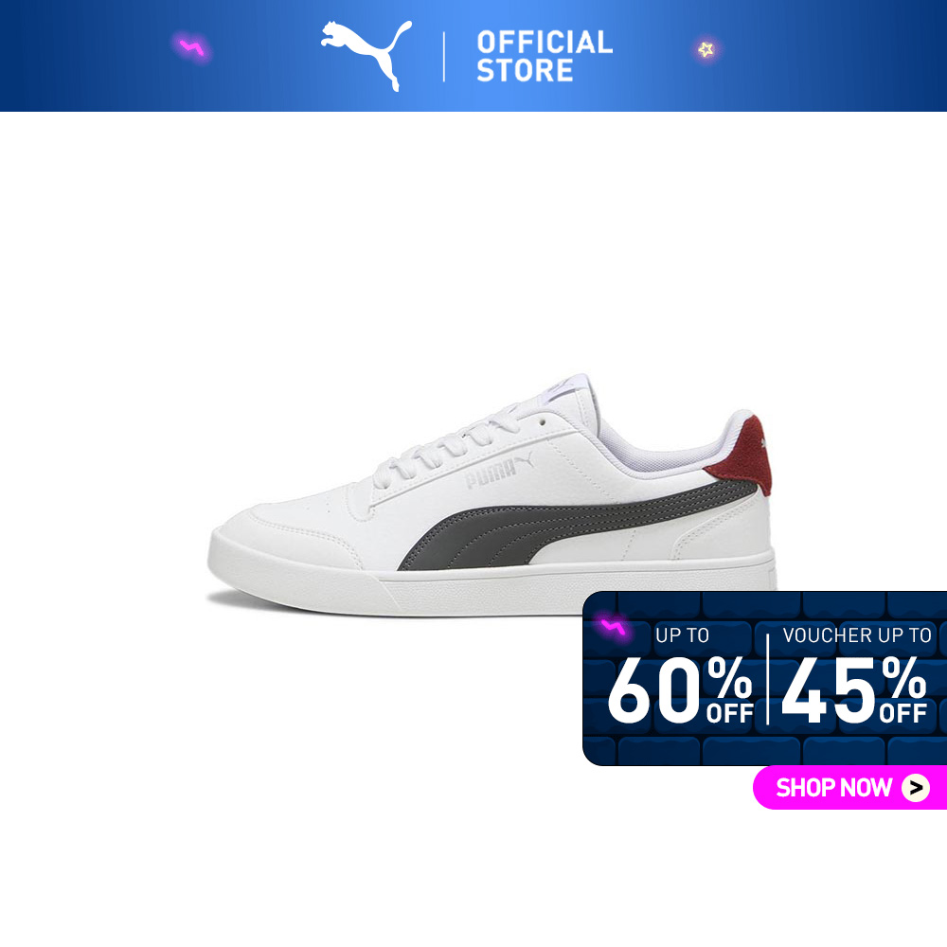Click the Puma leaping cat logo
The height and width of the screenshot is (947, 947).
coord(366,56)
